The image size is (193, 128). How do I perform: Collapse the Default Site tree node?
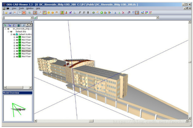(x=9, y=32)
